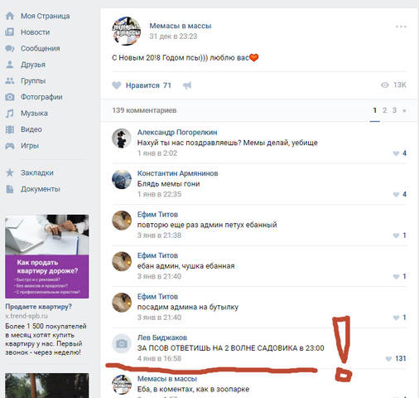The width and height of the screenshot is (419, 398).
Task: Open Сообщения in the sidebar
Action: 41,48
